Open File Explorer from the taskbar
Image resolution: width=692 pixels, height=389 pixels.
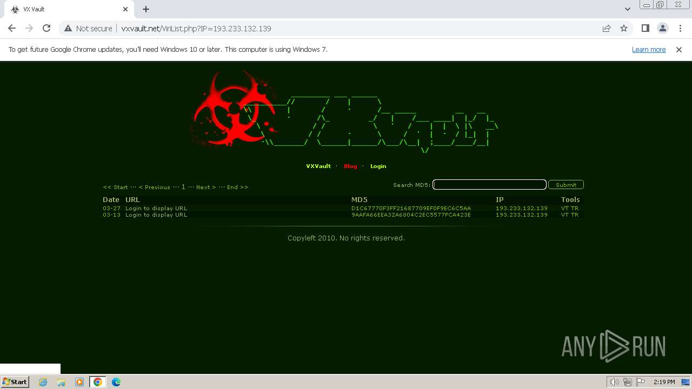tap(61, 382)
